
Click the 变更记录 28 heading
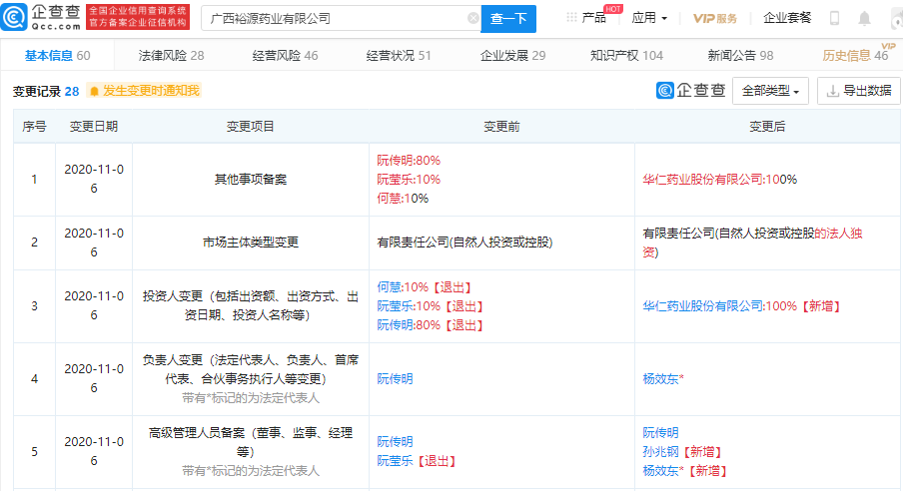click(46, 91)
